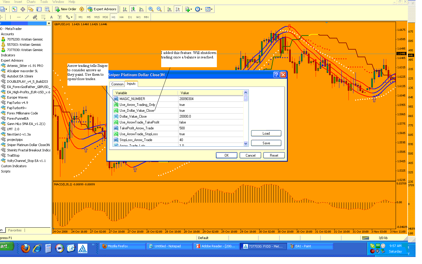This screenshot has width=422, height=264.
Task: Open Mozilla Firefox taskbar button
Action: click(x=123, y=246)
